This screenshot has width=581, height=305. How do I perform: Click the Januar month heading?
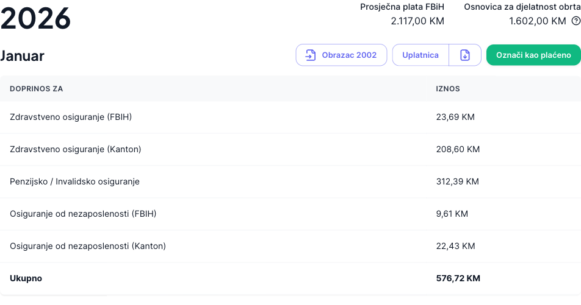click(23, 56)
